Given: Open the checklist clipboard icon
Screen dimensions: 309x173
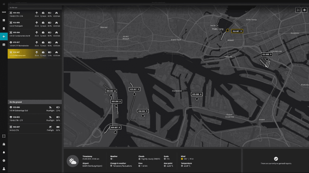Looking at the screenshot, I should (4, 28).
